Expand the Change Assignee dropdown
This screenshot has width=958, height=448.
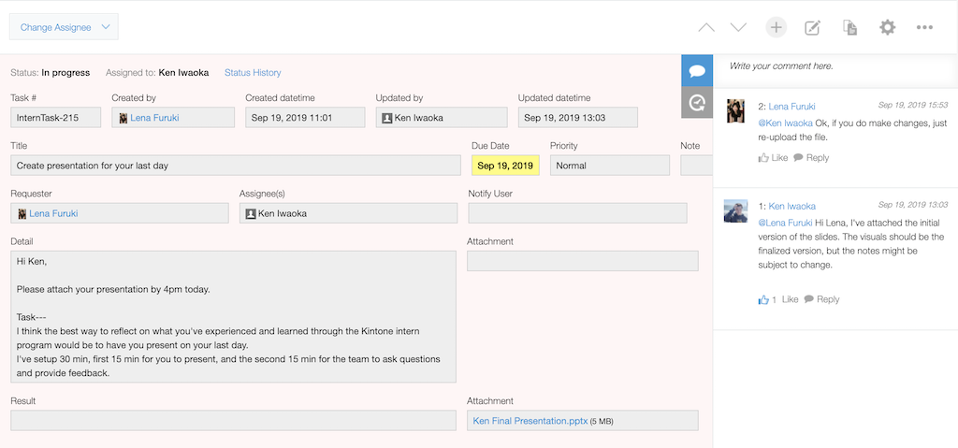[x=65, y=27]
